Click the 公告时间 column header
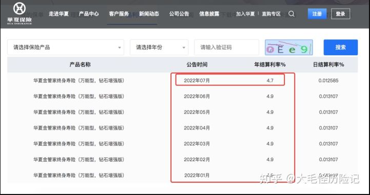Image resolution: width=370 pixels, height=195 pixels. (x=197, y=64)
